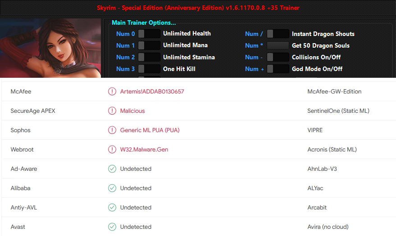The width and height of the screenshot is (396, 236).
Task: Click the Num - hotkey label
Action: (x=254, y=57)
